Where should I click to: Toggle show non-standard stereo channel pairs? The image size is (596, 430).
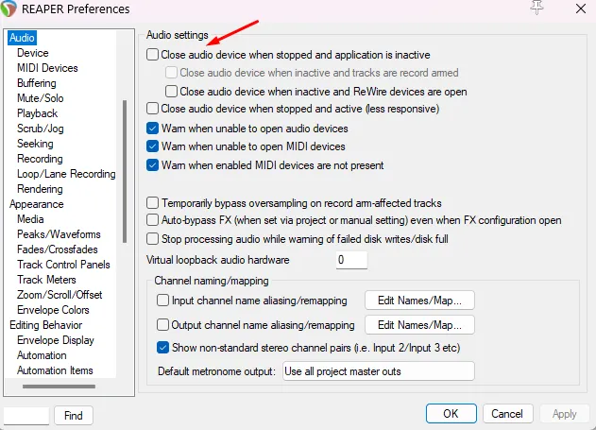click(x=162, y=348)
